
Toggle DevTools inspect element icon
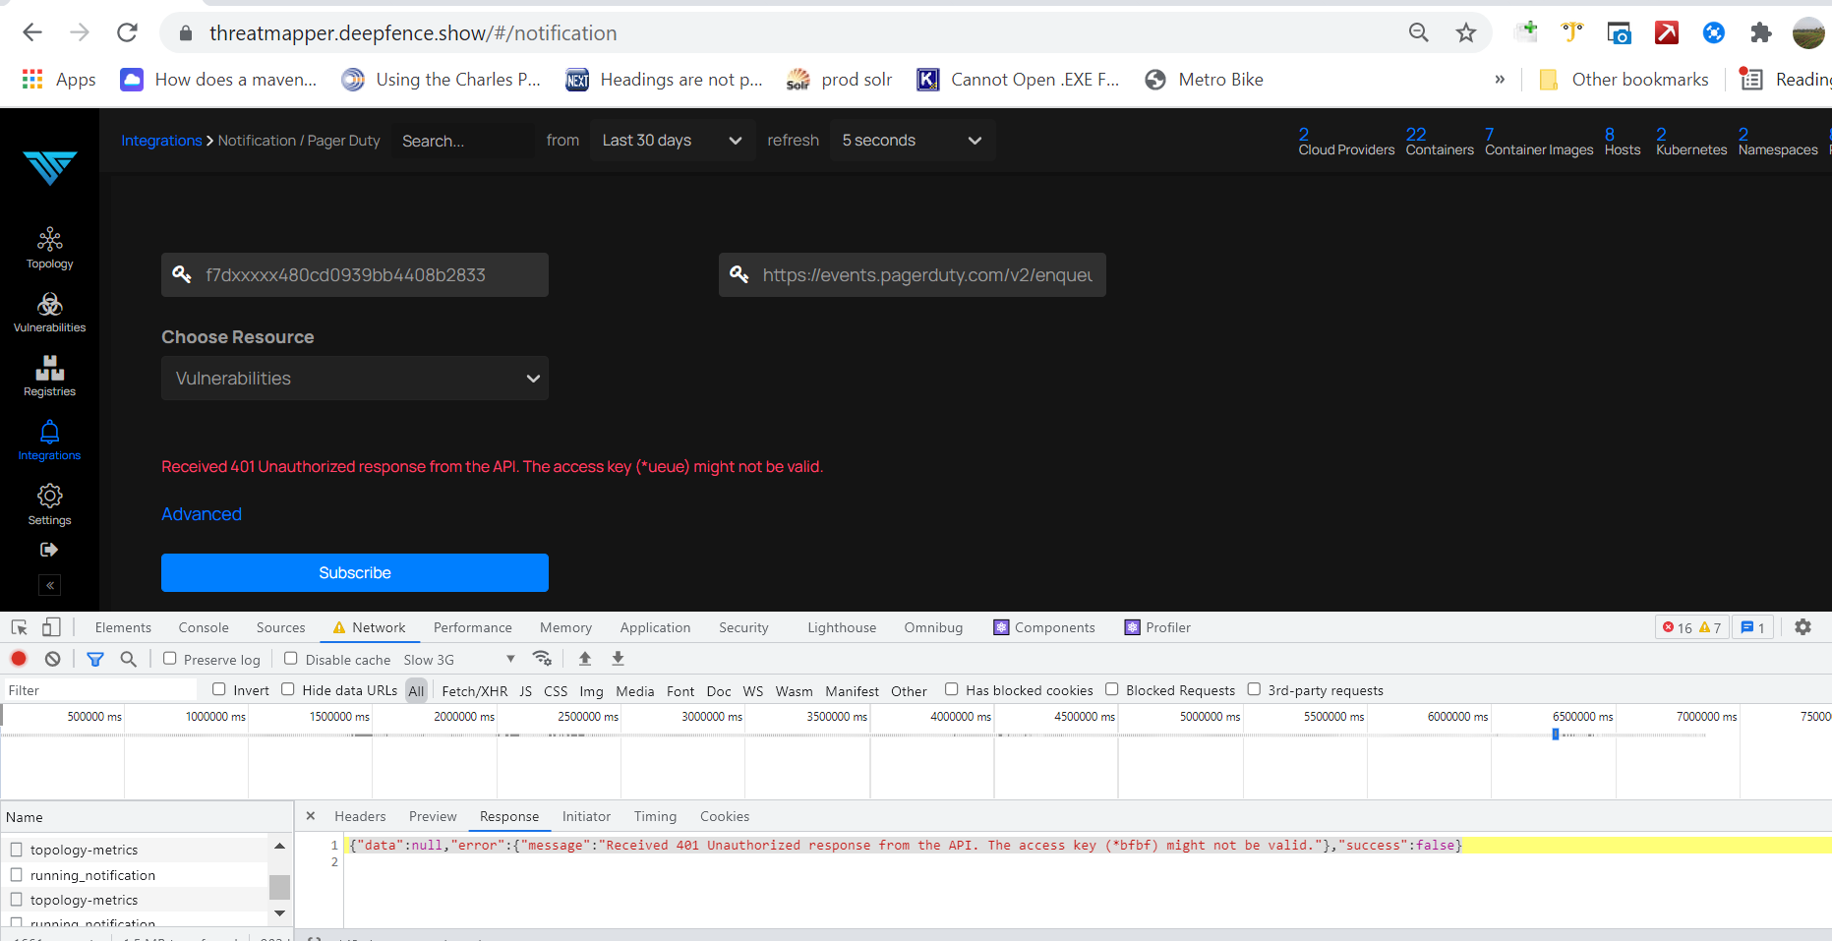19,627
